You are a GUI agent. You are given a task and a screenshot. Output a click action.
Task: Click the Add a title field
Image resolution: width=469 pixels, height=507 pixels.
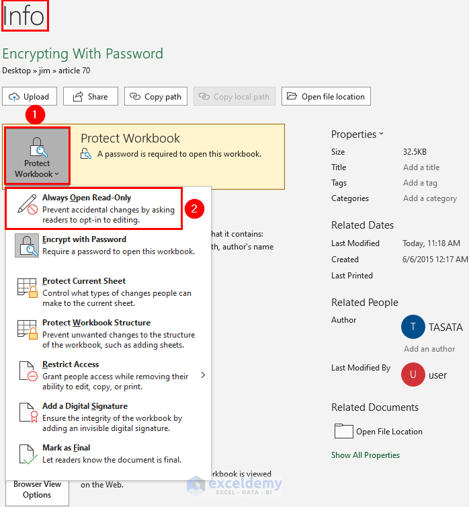(421, 167)
